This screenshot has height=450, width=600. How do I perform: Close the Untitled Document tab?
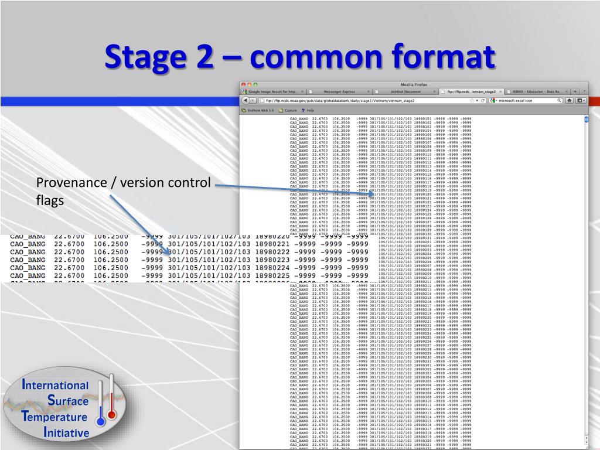coord(434,92)
